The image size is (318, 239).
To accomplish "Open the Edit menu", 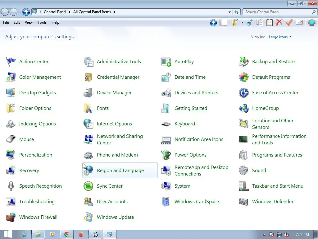I will pos(17,22).
